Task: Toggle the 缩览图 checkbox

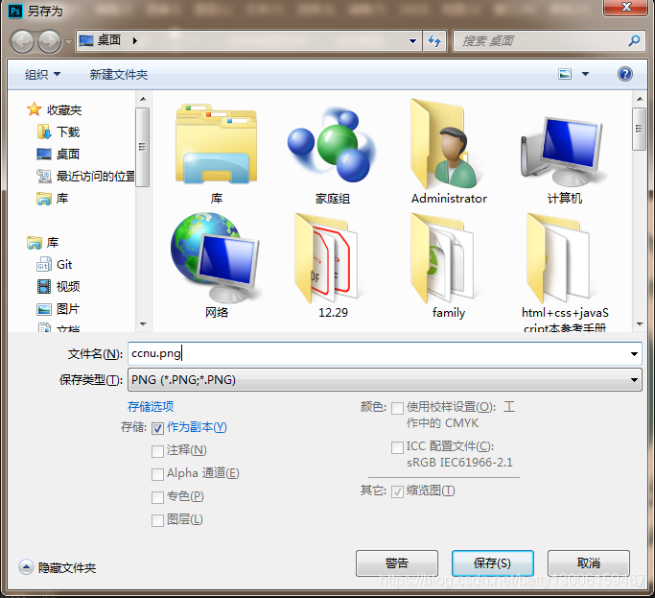Action: [397, 491]
